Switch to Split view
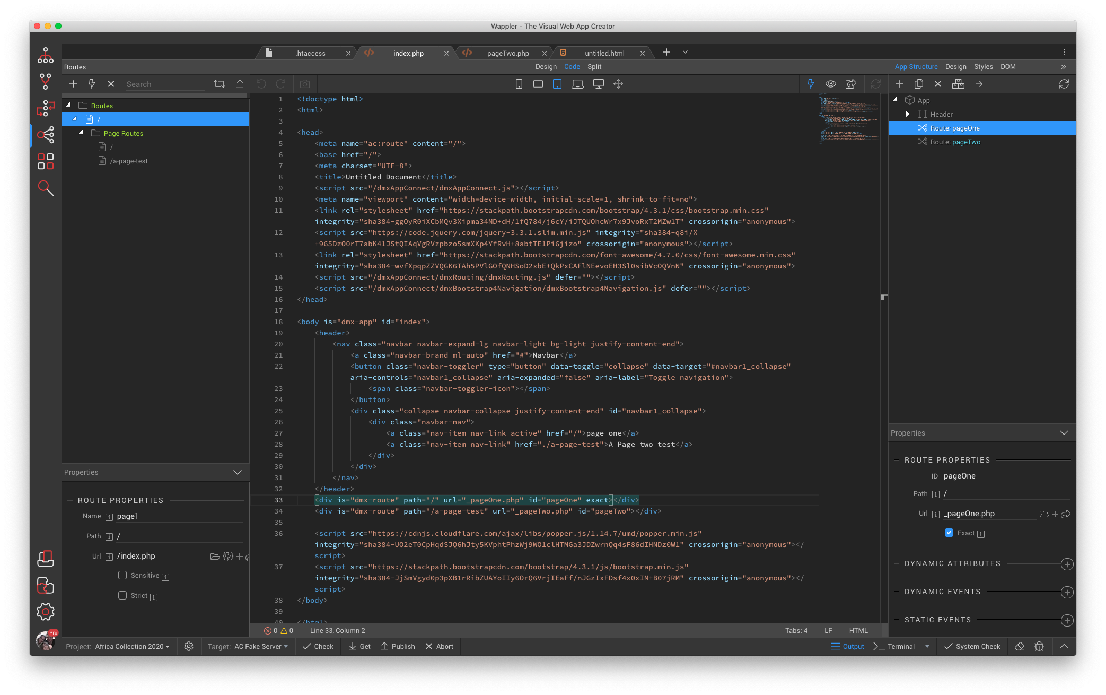 coord(594,67)
